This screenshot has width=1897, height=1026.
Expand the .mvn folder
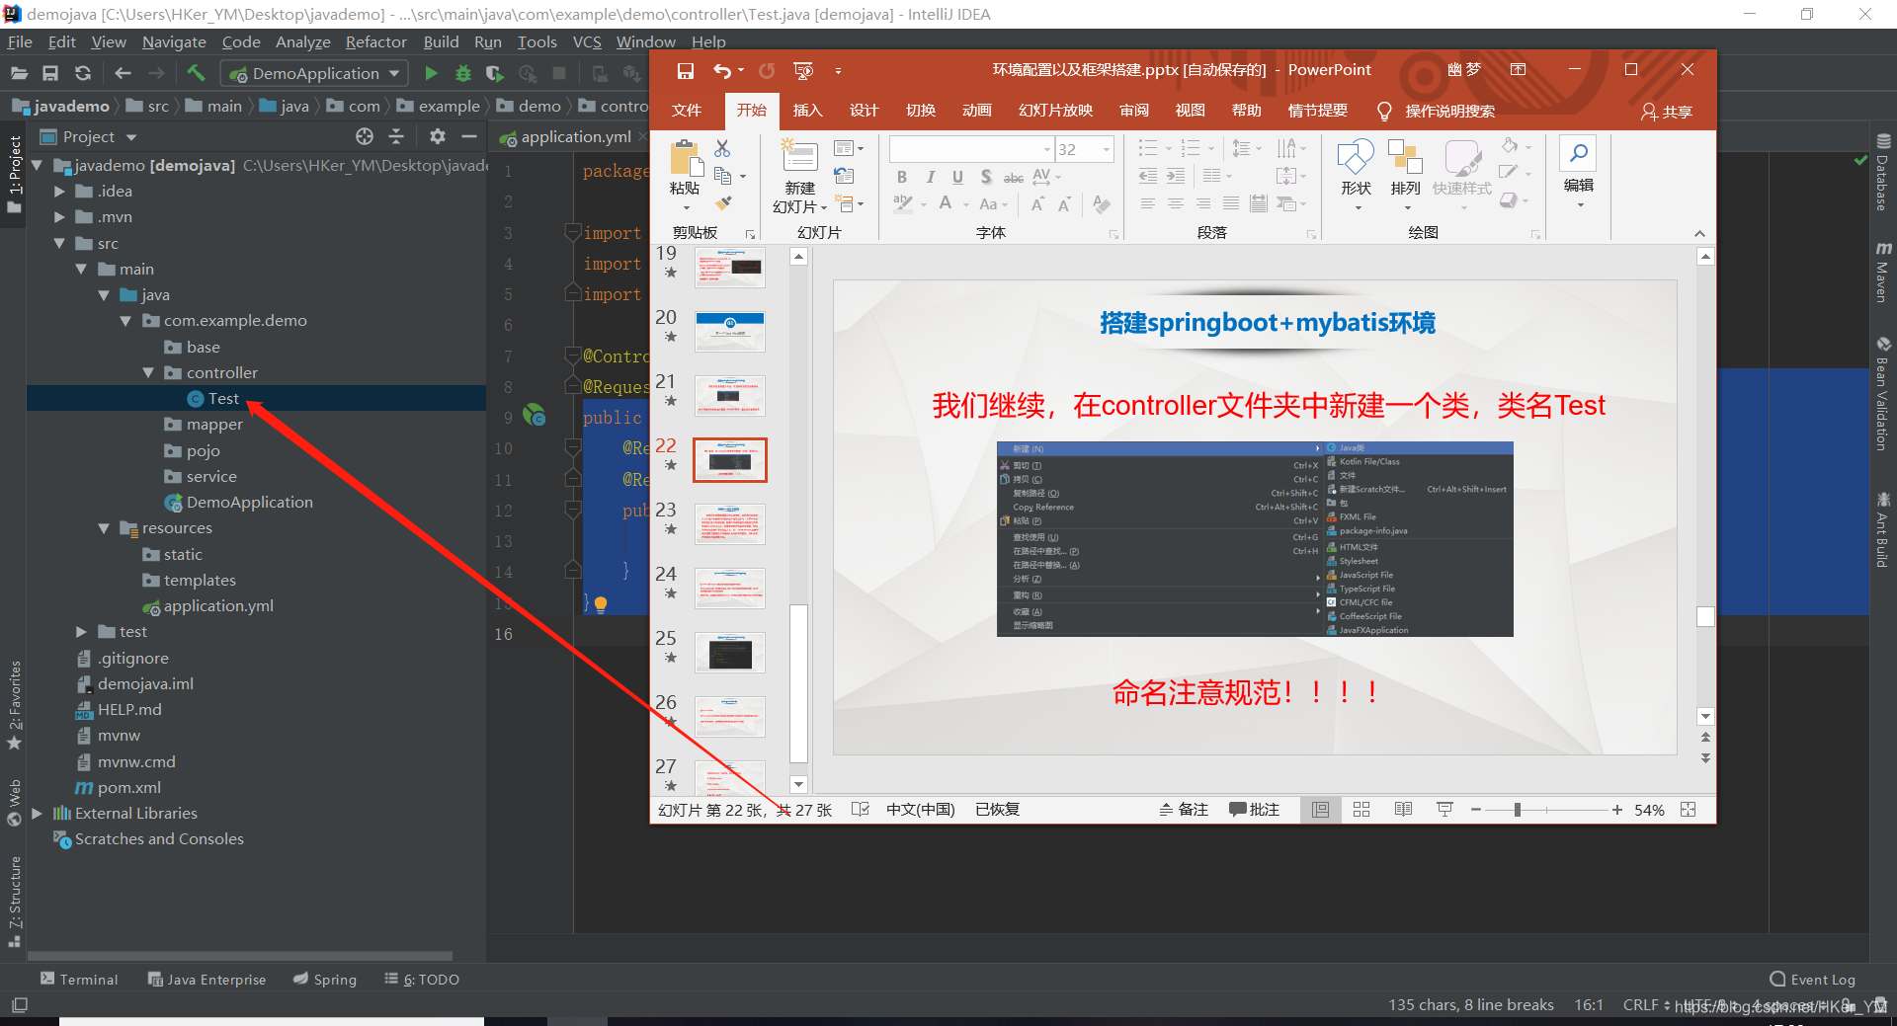tap(59, 216)
